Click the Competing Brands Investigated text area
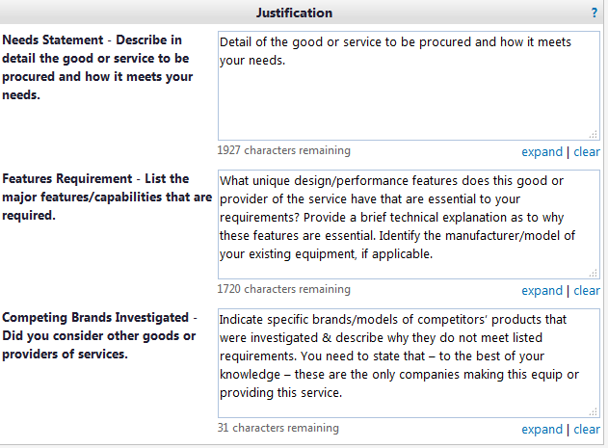608x448 pixels. coord(409,363)
